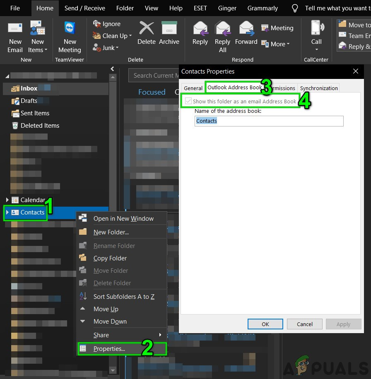Delete the selected message
The height and width of the screenshot is (379, 371).
pyautogui.click(x=146, y=33)
